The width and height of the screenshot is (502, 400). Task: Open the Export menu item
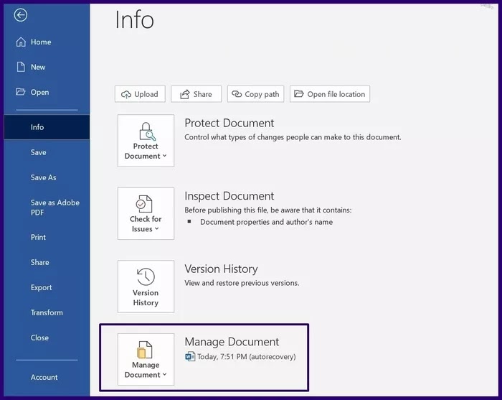click(x=47, y=287)
